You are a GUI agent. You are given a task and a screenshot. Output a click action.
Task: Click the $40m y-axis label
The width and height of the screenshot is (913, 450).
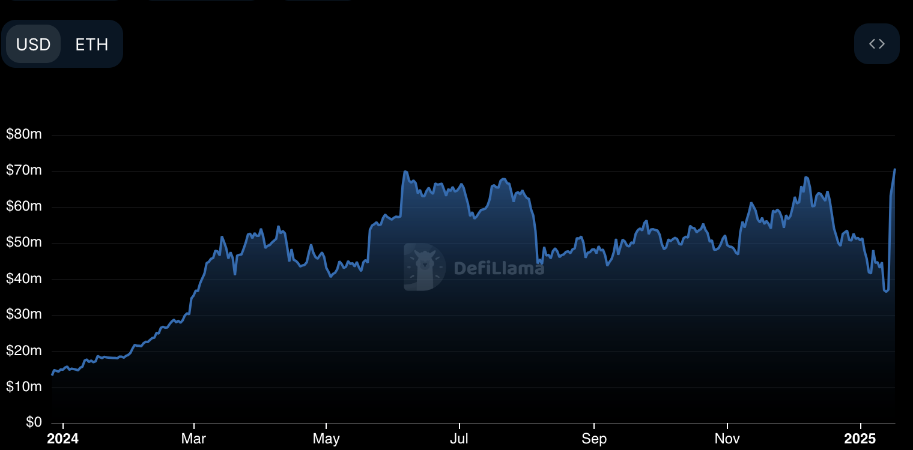tap(24, 278)
